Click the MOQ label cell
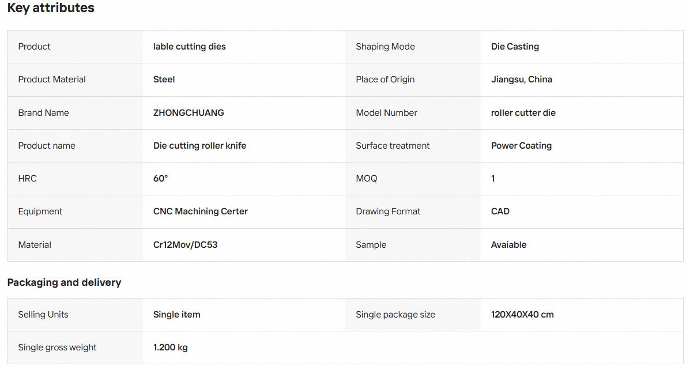Viewport: 686px width, 370px height. click(413, 179)
